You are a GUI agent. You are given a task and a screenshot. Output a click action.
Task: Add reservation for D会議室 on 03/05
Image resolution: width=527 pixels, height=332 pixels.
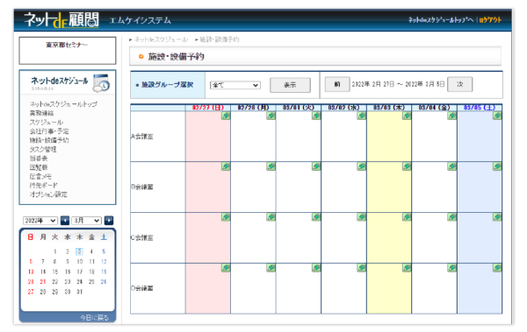[x=497, y=267]
